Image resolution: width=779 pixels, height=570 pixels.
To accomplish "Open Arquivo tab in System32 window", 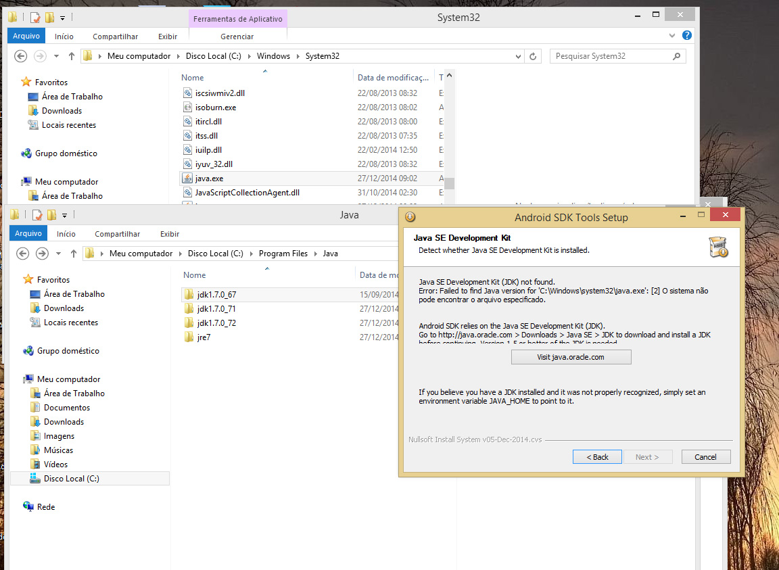I will click(x=26, y=36).
